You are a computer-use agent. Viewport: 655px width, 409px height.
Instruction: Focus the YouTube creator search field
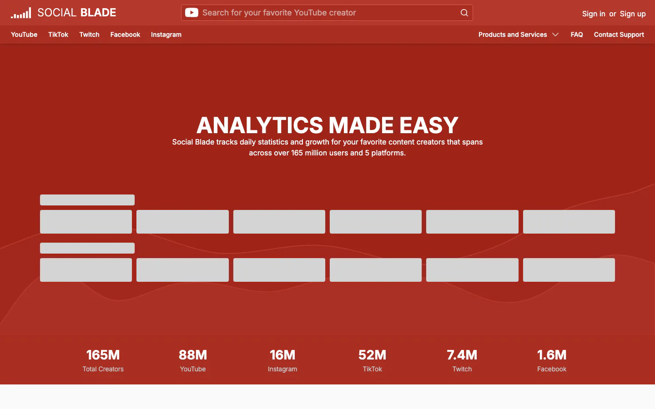pos(327,13)
